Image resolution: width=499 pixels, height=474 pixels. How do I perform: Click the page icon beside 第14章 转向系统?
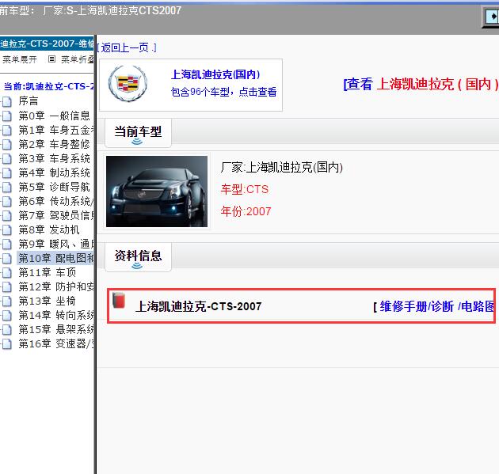click(x=7, y=315)
